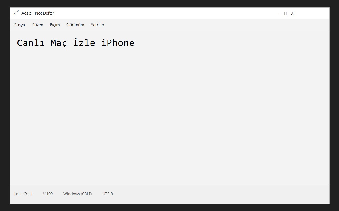
Task: Close the Adsız Notepad window
Action: pyautogui.click(x=292, y=13)
